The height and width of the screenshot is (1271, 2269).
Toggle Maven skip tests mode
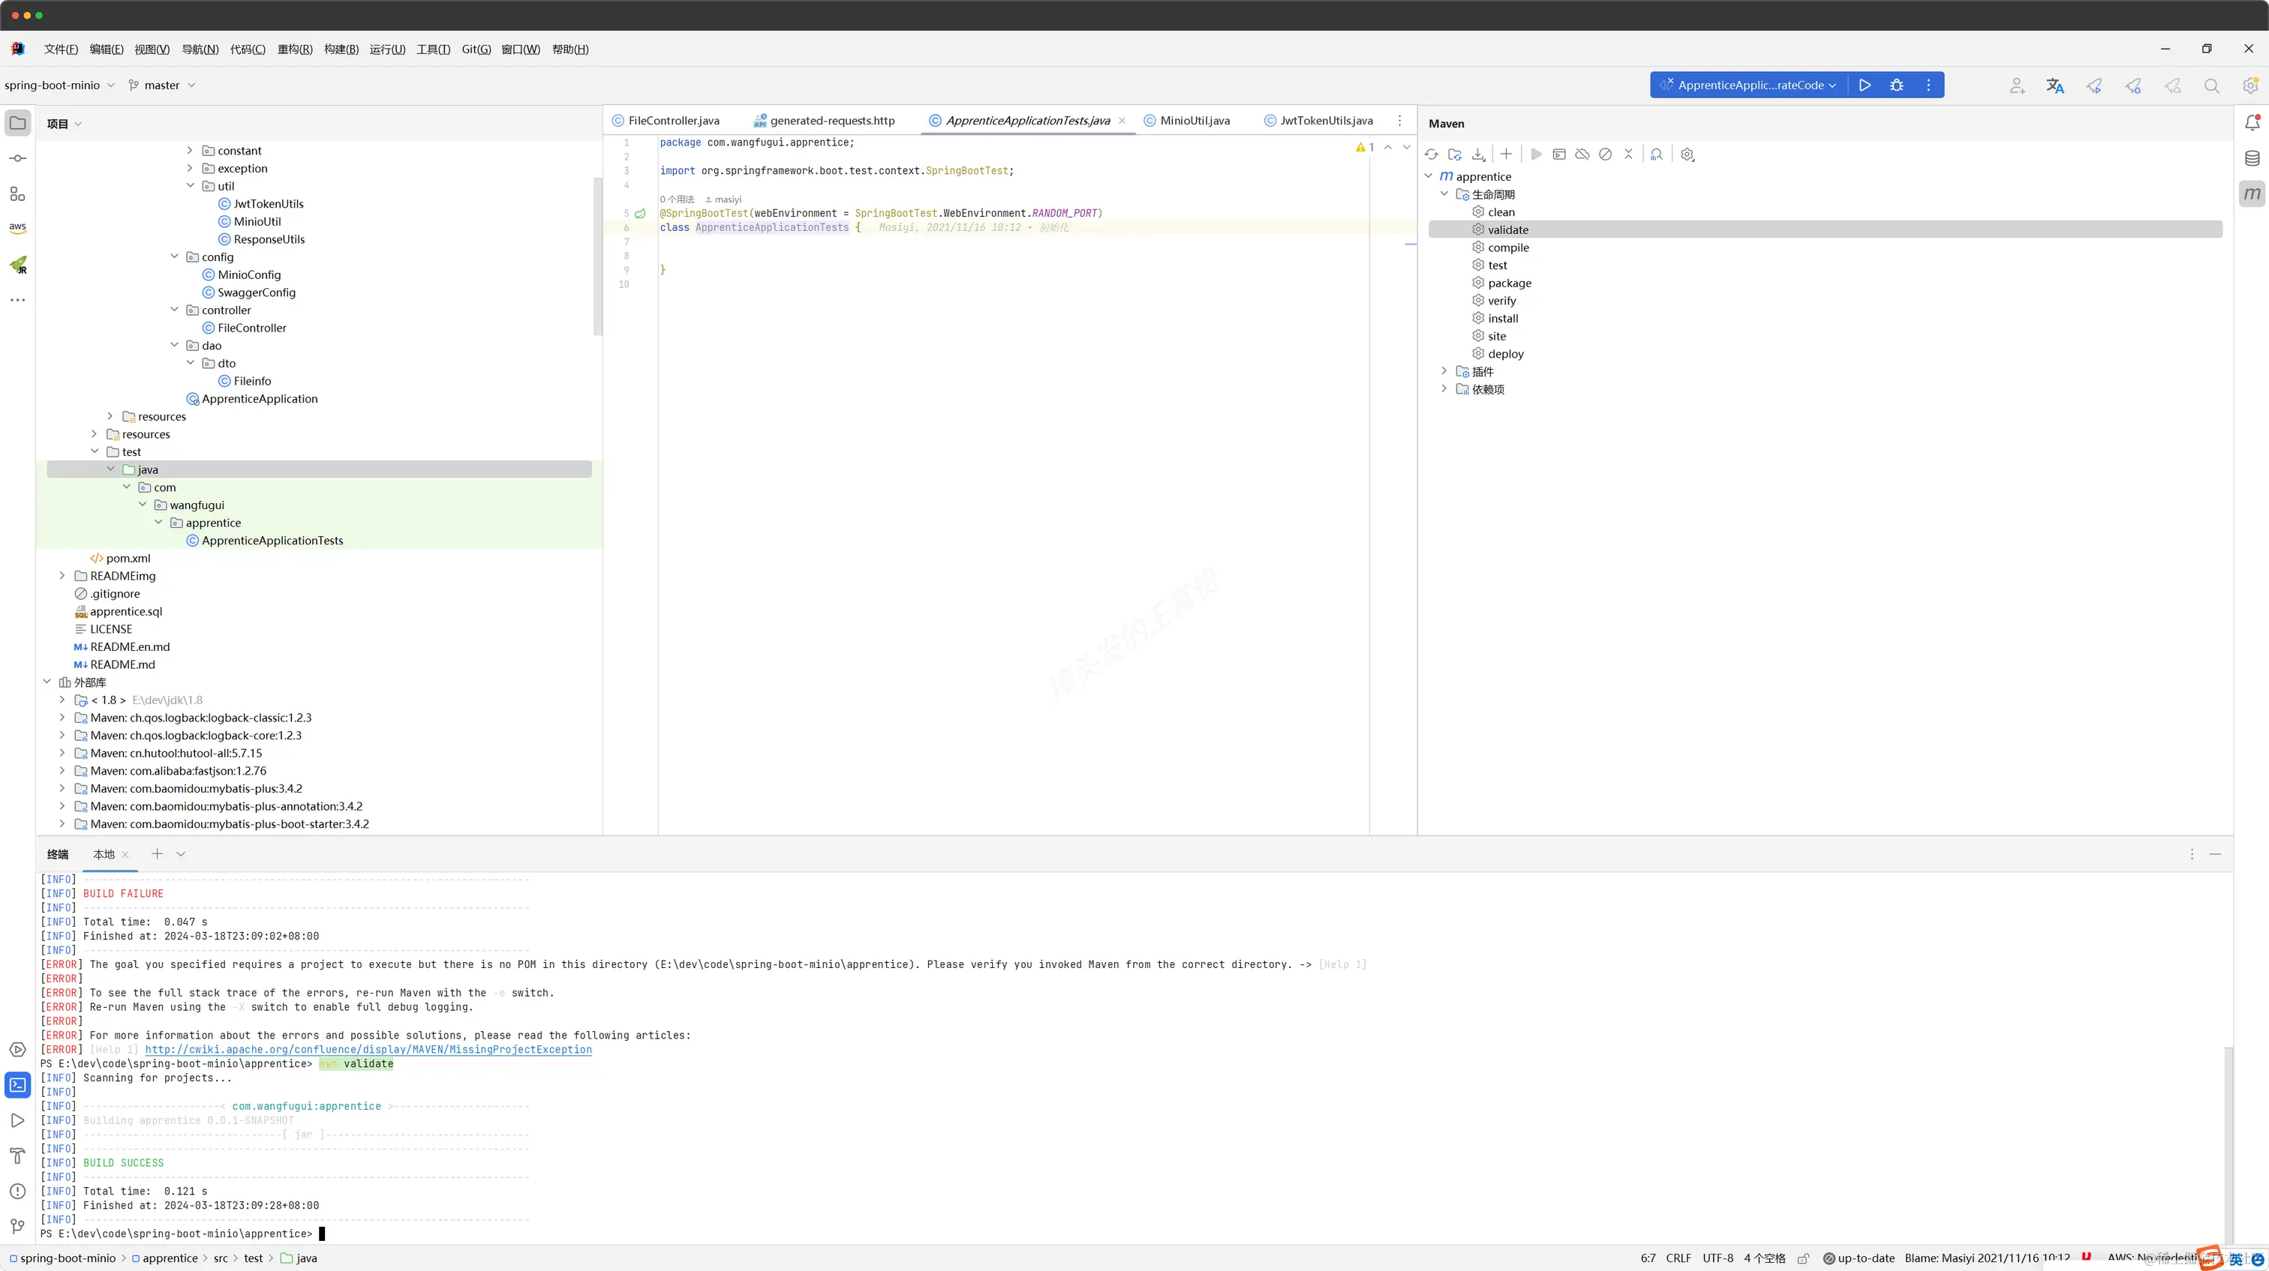click(x=1605, y=154)
